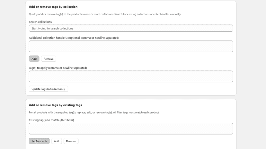Click the 'Quickly add or remove tag(s)' description
Viewport: 266px width, 149px height.
tap(105, 14)
